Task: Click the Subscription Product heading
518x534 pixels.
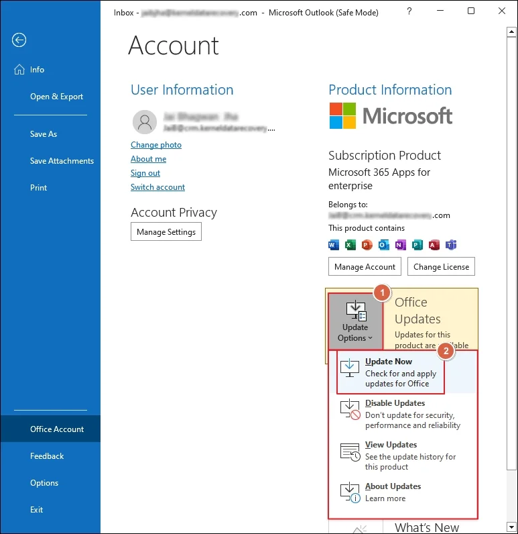Action: click(385, 155)
